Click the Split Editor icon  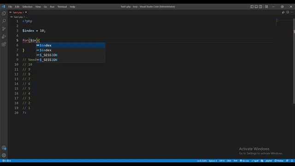288,12
